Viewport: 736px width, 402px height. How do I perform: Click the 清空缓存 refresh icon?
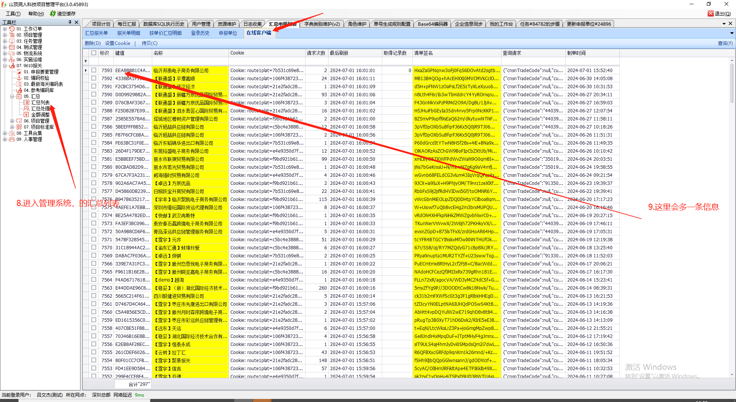click(53, 13)
